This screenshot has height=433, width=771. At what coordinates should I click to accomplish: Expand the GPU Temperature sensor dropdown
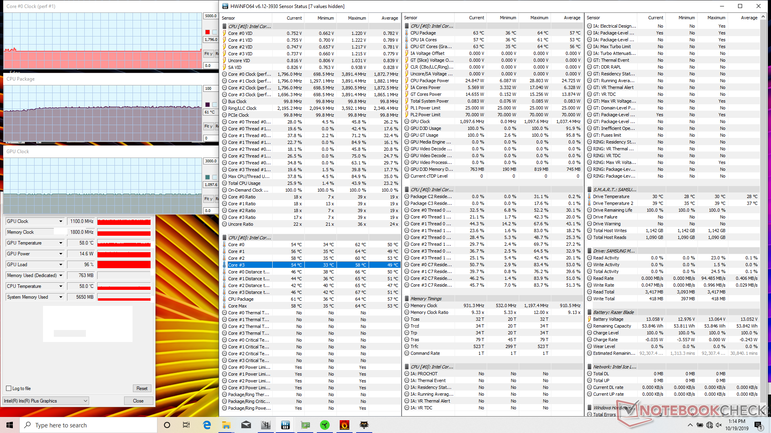pyautogui.click(x=61, y=243)
